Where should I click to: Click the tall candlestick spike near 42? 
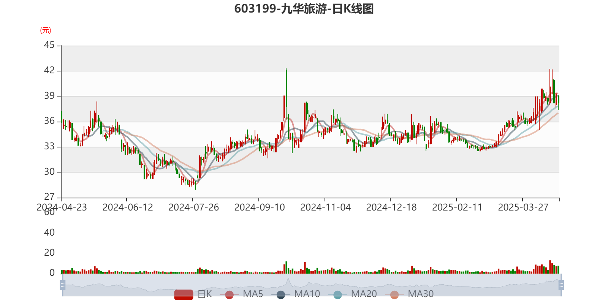(286, 87)
